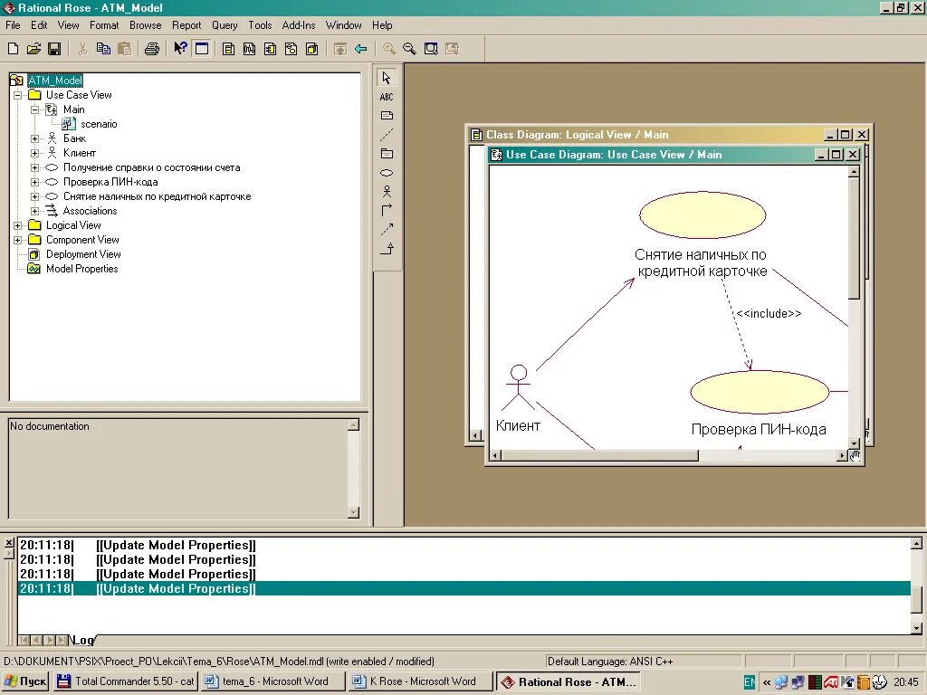Viewport: 927px width, 695px height.
Task: Switch to Total Commander taskbar button
Action: (x=125, y=681)
